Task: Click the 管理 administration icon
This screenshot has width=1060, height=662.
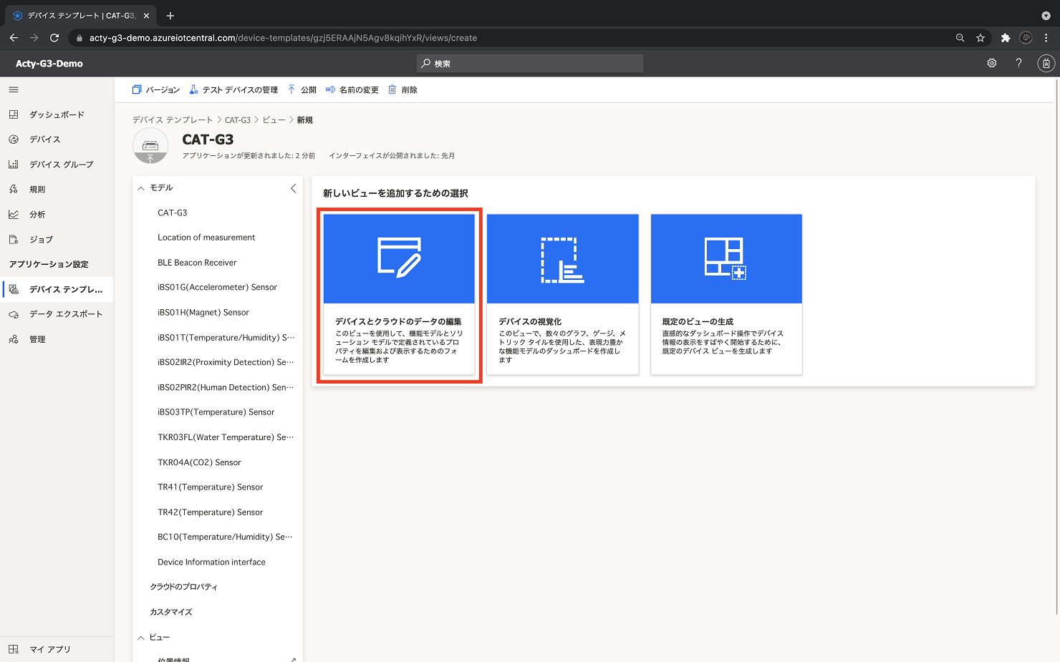Action: coord(14,339)
